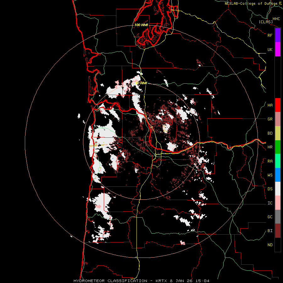Click the ND legend label
This screenshot has height=283, width=283.
click(x=270, y=245)
